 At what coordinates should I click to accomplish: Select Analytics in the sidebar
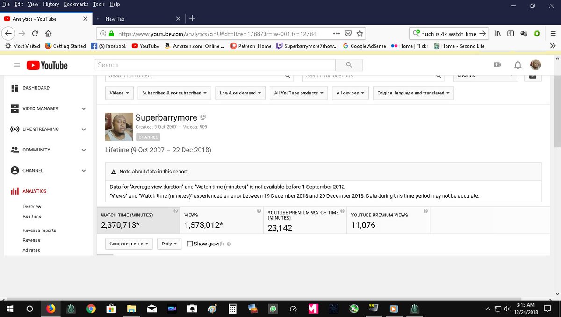coord(35,191)
